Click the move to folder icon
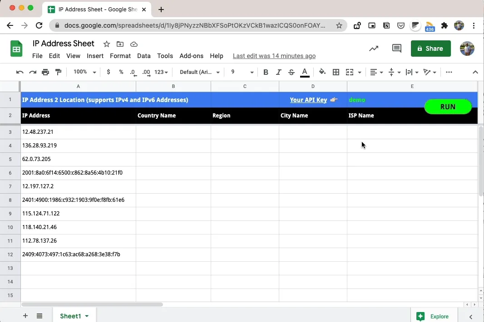 click(120, 44)
